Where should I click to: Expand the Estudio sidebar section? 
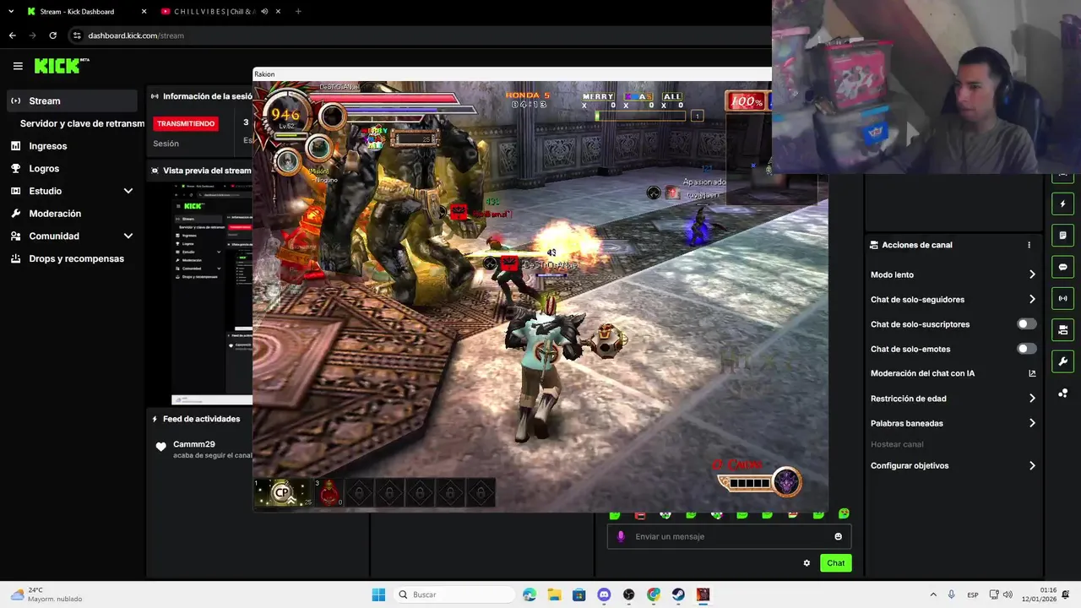pyautogui.click(x=128, y=191)
